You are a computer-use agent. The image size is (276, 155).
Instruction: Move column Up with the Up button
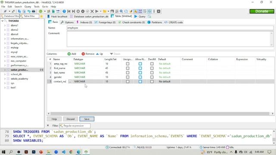click(x=100, y=54)
